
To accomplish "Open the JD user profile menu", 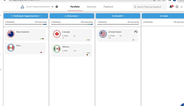I will pos(182,7).
